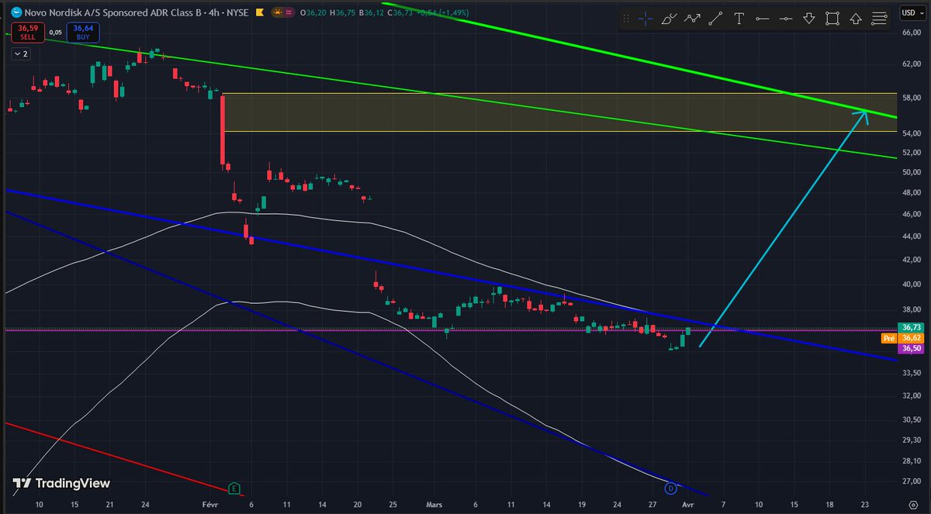931x514 pixels.
Task: Click the 54,00 price axis label
Action: pyautogui.click(x=911, y=133)
